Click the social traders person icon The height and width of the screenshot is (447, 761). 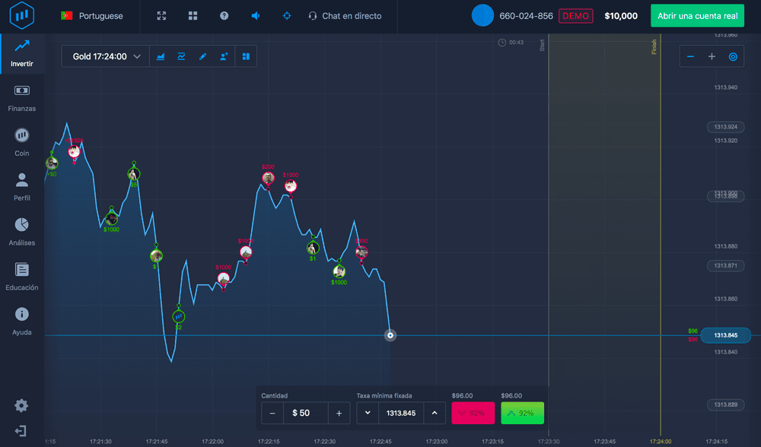click(x=224, y=56)
